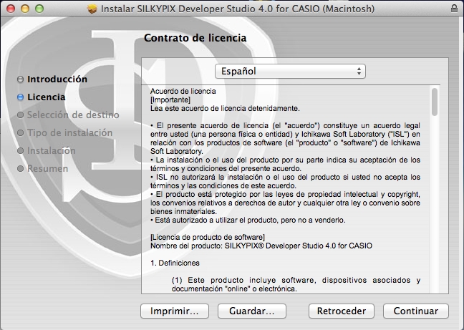Select the Introducción step in sidebar

coord(57,79)
